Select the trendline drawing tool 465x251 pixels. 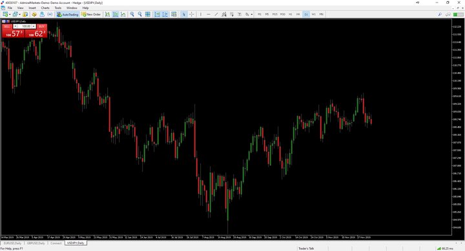click(216, 14)
